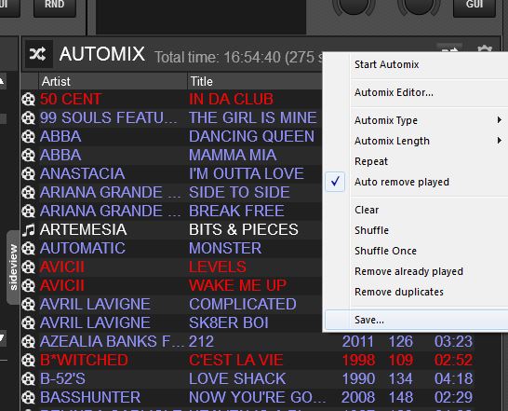Viewport: 508px width, 411px height.
Task: Select the track LEVELS
Action: (x=218, y=267)
